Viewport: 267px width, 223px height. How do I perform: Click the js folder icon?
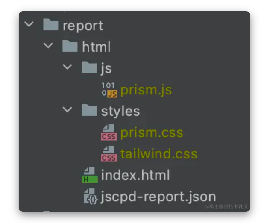click(x=89, y=67)
